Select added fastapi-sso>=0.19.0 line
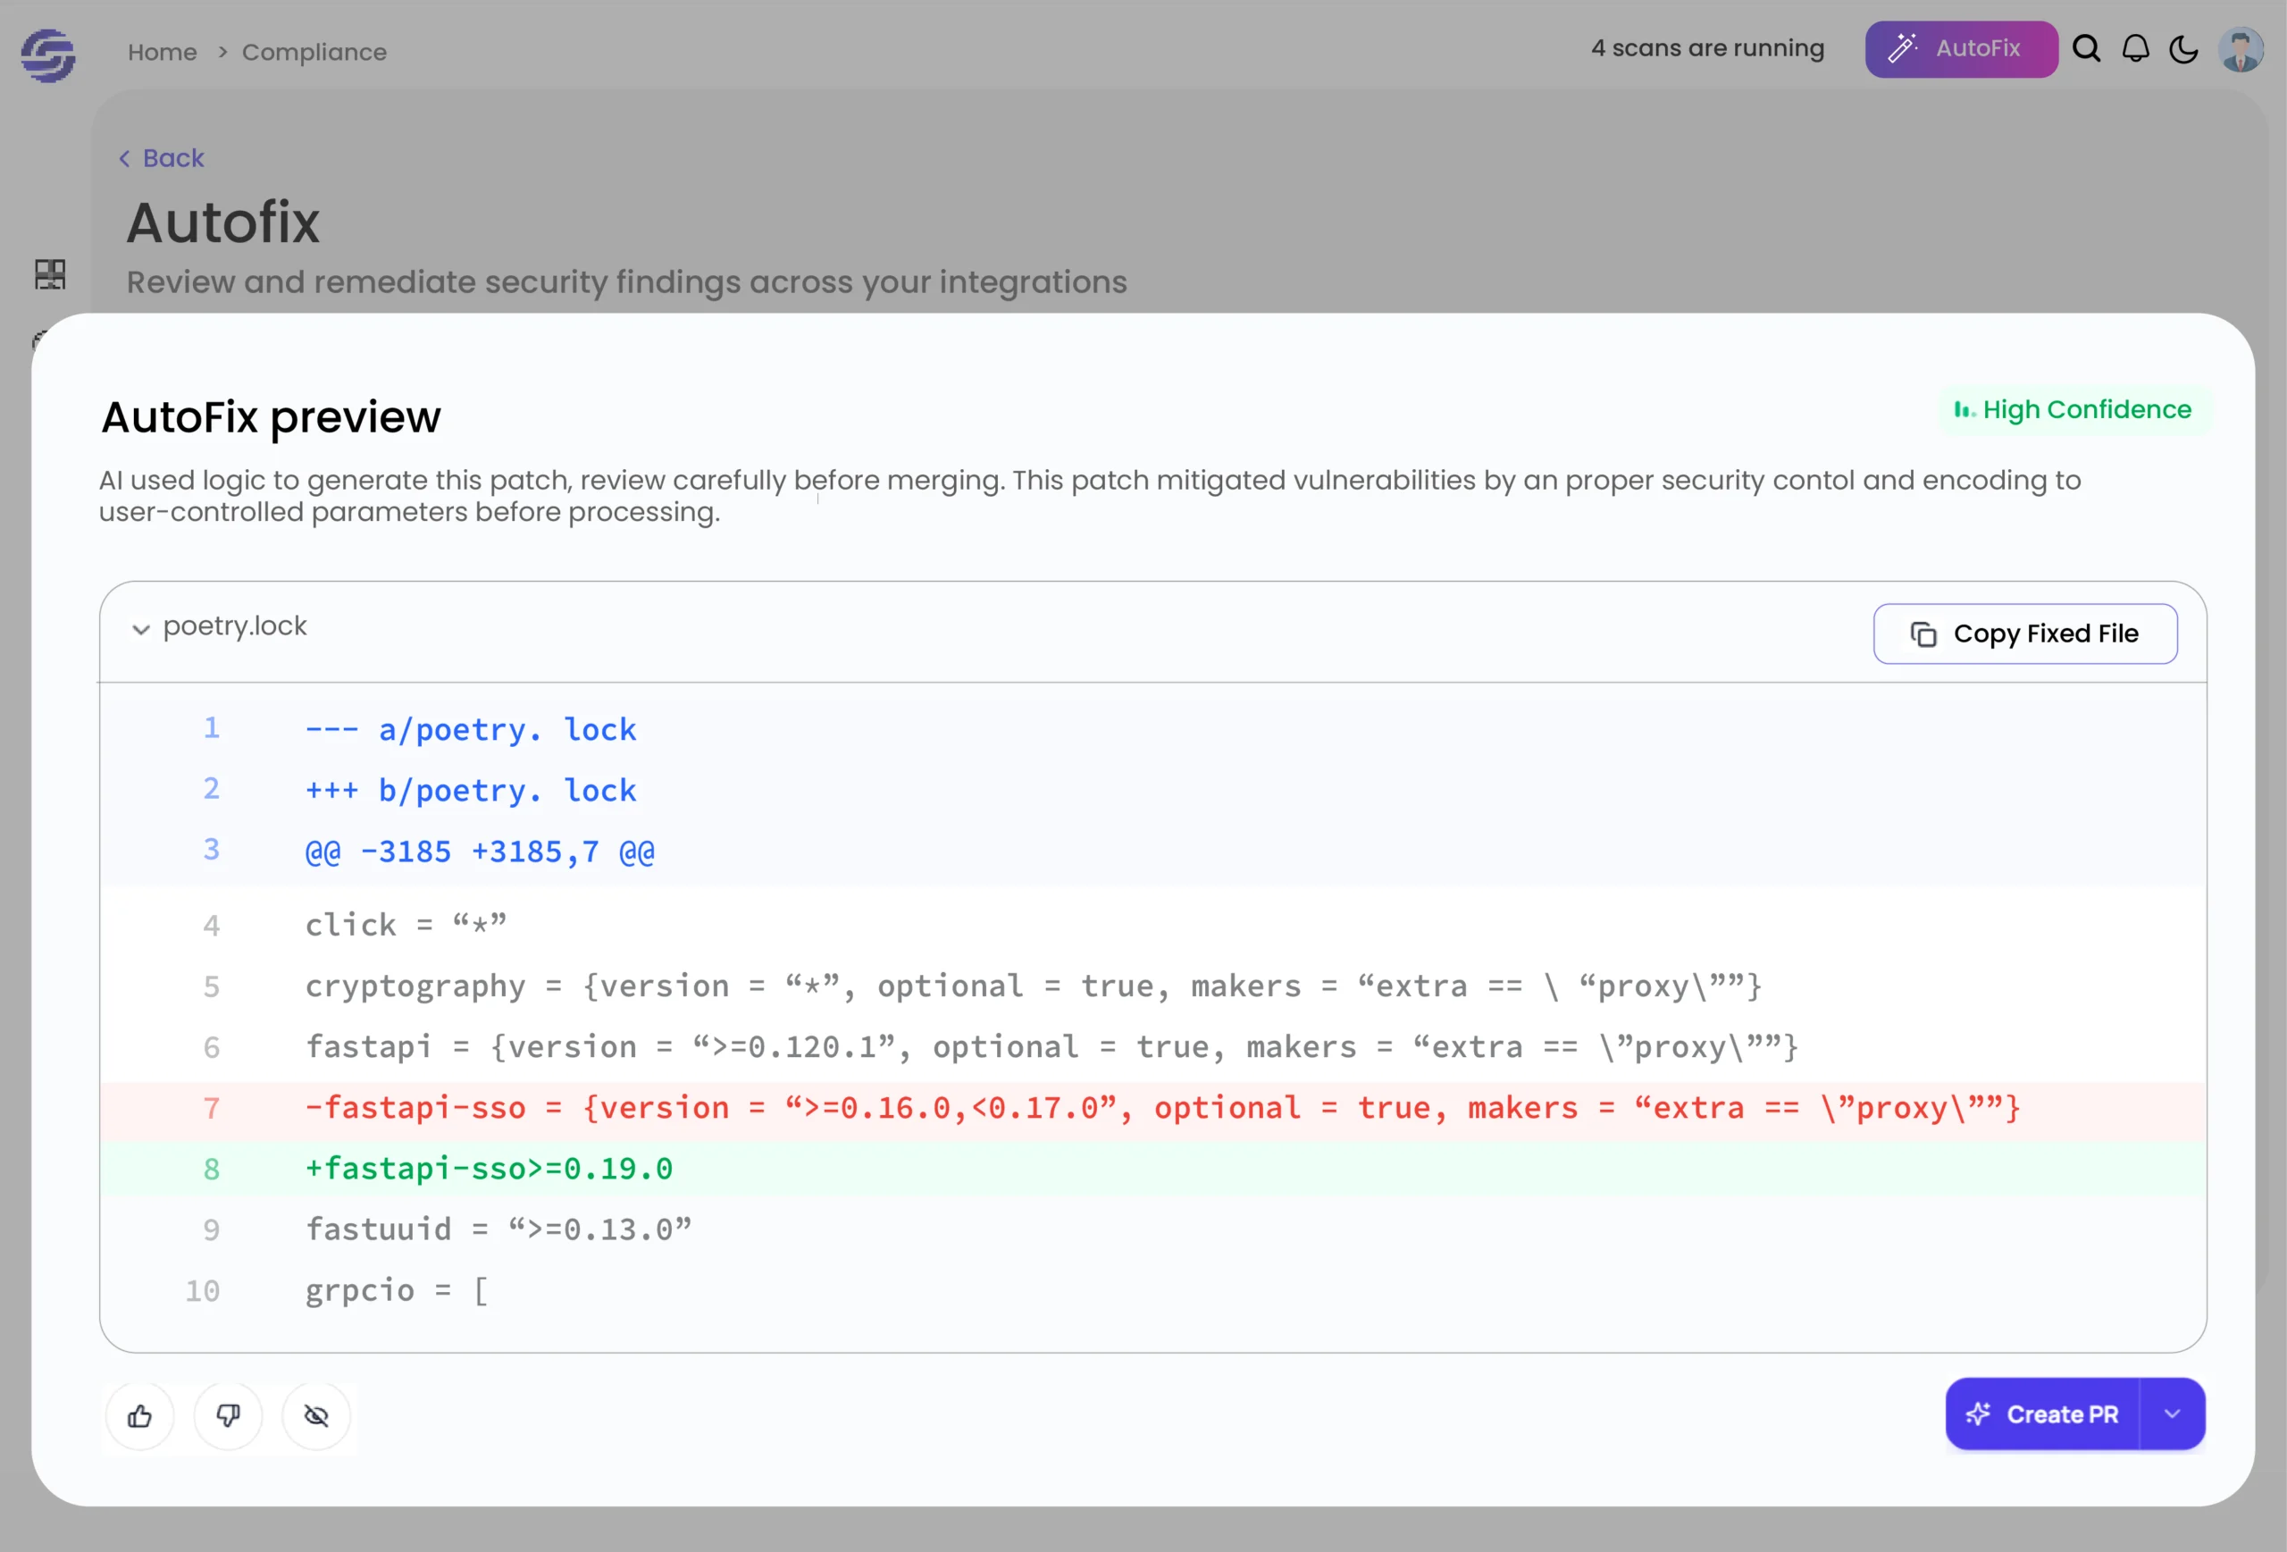The height and width of the screenshot is (1552, 2287). [x=1152, y=1170]
